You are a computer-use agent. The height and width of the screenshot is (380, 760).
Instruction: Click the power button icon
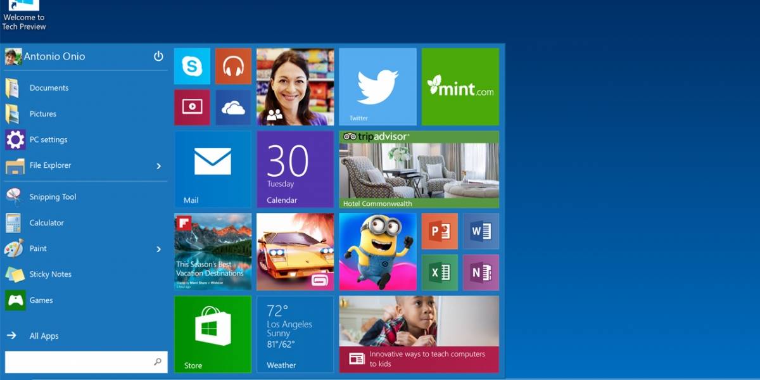coord(158,56)
